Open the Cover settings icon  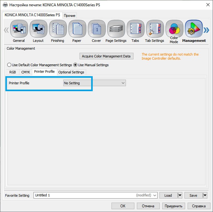click(x=97, y=29)
